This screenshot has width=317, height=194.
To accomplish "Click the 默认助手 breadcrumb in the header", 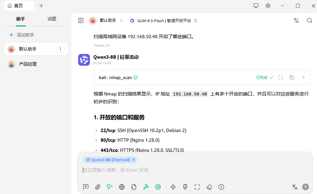I will point(108,20).
